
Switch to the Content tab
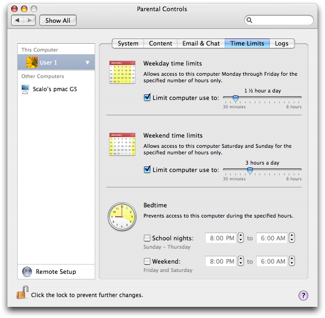[x=161, y=43]
